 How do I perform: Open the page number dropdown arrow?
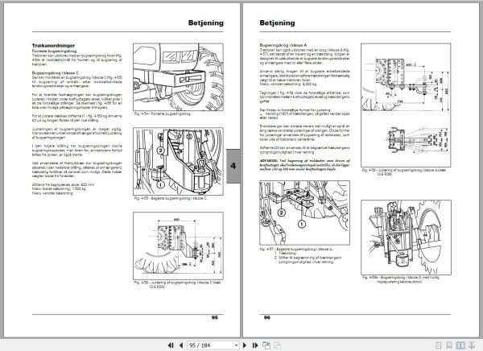tap(236, 345)
